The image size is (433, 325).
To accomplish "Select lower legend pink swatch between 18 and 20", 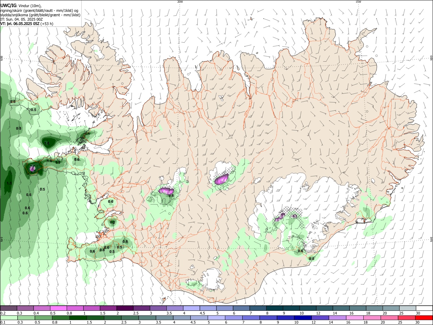I will coord(371,318).
